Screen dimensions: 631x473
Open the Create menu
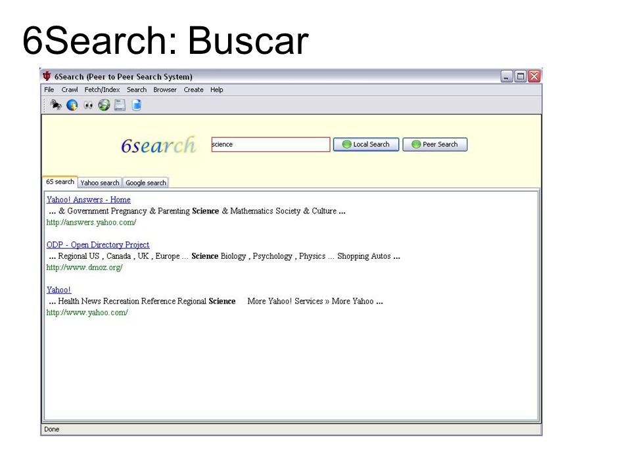click(193, 90)
